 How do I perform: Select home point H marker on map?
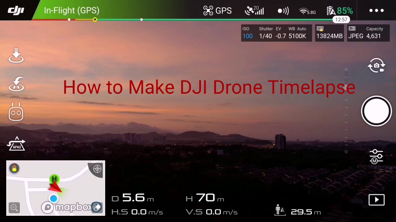tap(54, 179)
